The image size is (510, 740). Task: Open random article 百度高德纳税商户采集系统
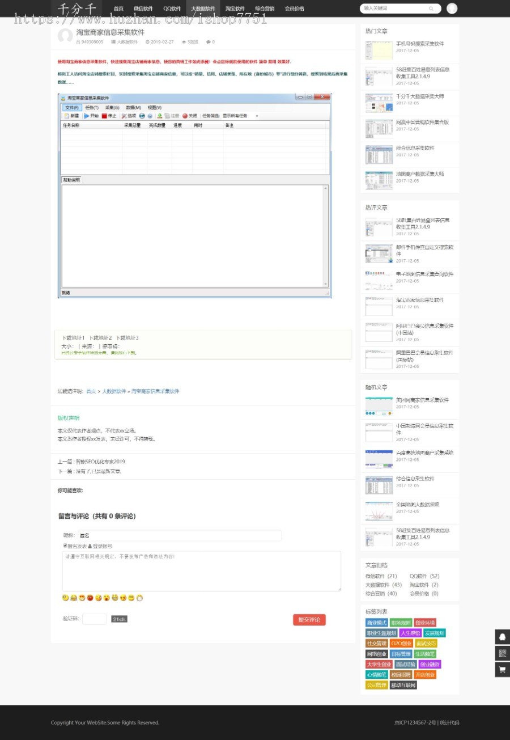(x=424, y=453)
